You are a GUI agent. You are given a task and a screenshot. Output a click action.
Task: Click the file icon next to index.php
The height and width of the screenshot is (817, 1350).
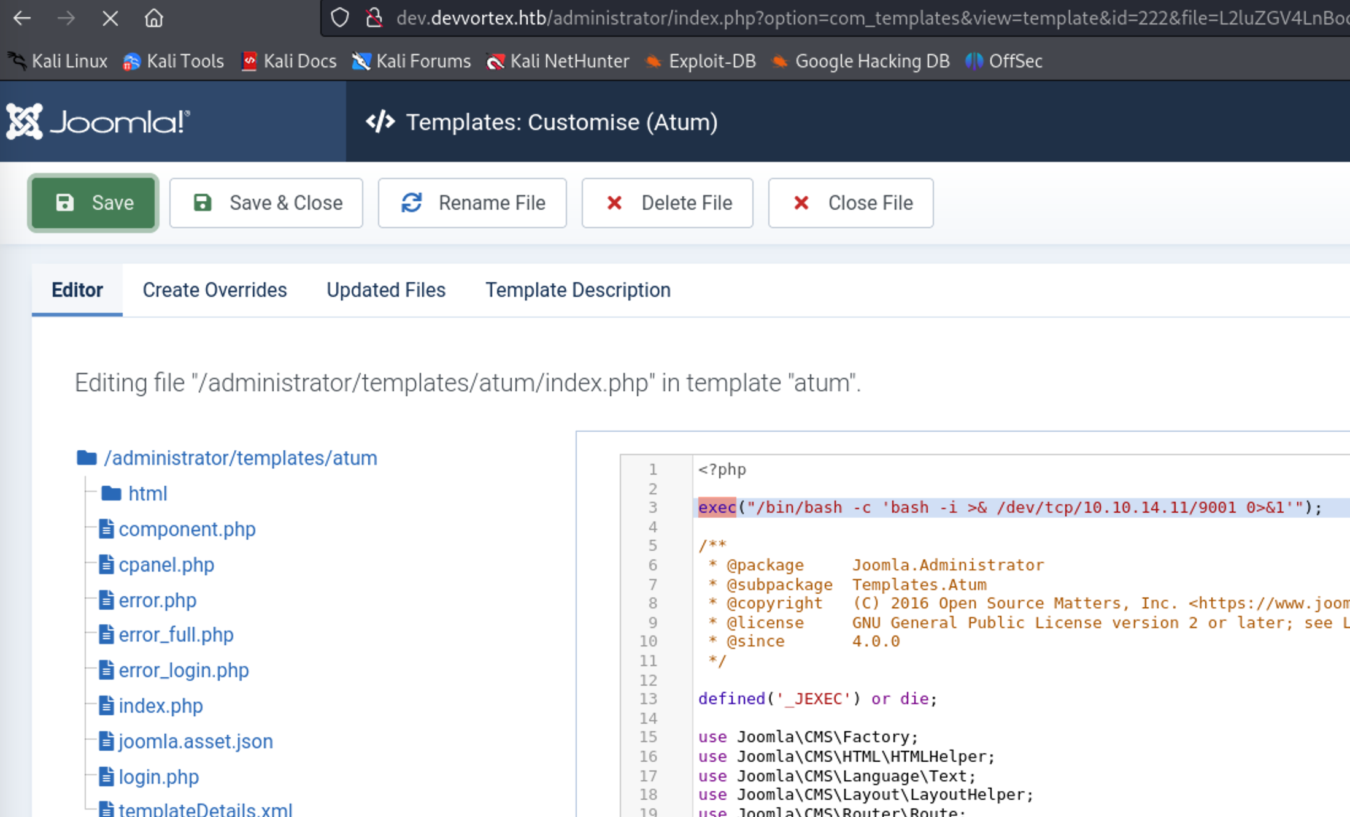click(107, 705)
